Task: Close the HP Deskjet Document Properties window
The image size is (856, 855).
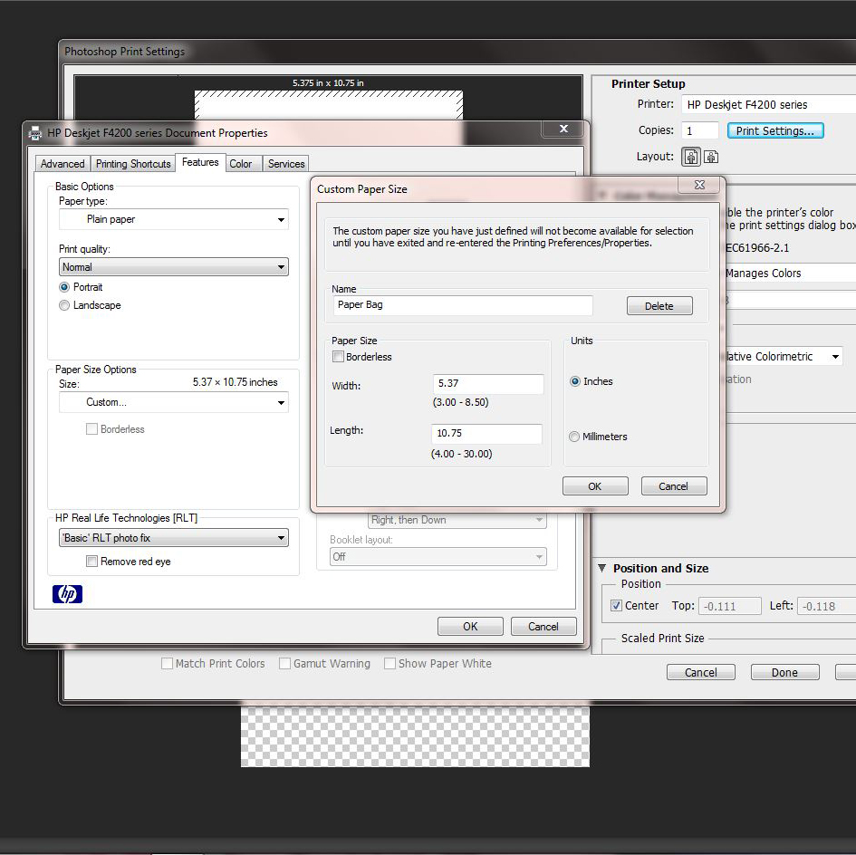Action: point(564,129)
